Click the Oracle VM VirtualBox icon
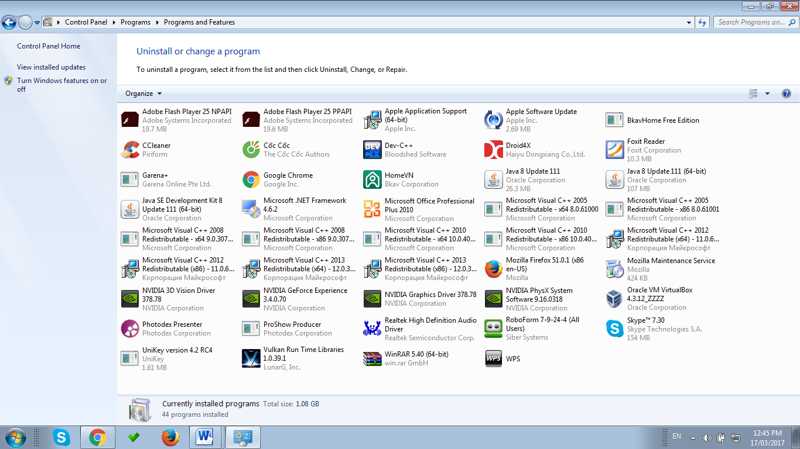 [614, 299]
